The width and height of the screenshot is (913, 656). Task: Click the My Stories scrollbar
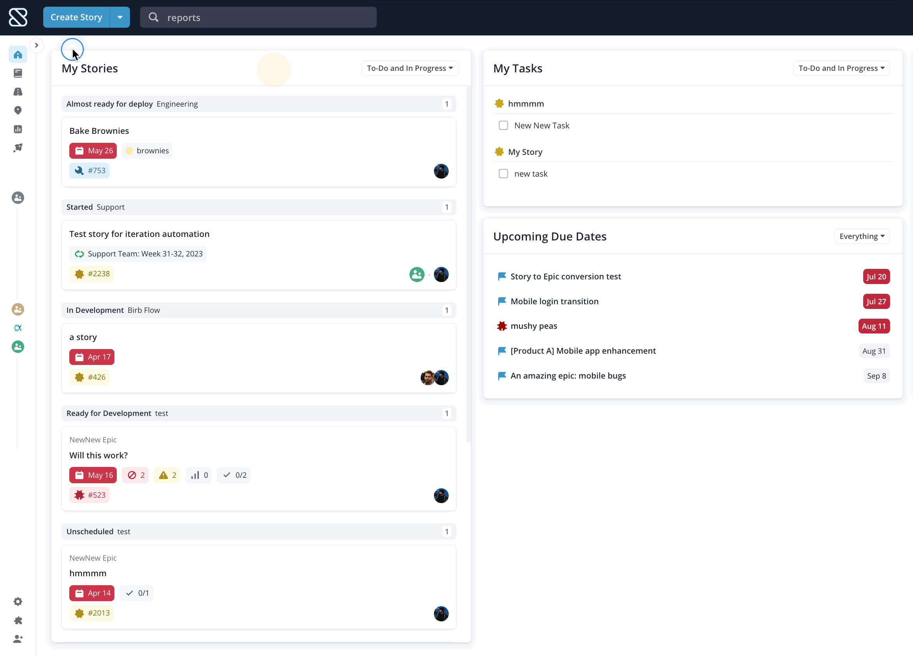[x=469, y=264]
